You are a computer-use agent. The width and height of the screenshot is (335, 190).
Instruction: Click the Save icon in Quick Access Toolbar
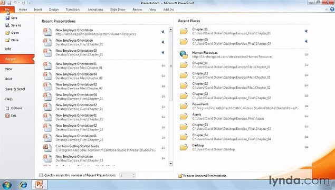(9, 3)
